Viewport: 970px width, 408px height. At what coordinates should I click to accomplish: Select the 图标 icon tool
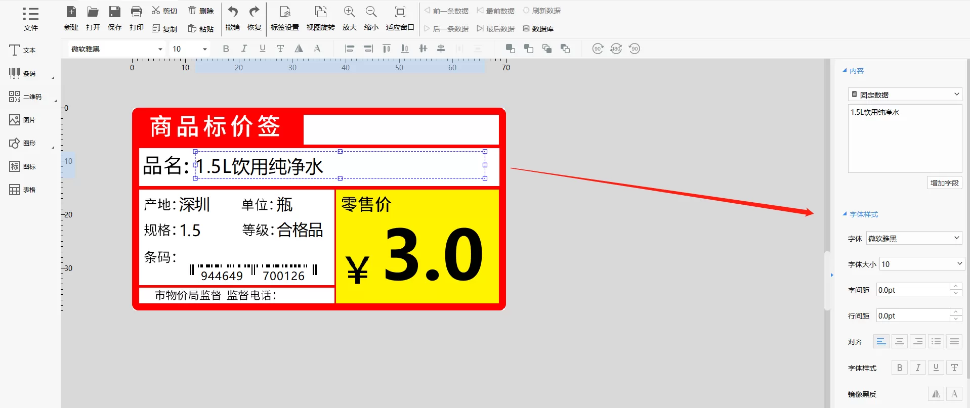(23, 166)
